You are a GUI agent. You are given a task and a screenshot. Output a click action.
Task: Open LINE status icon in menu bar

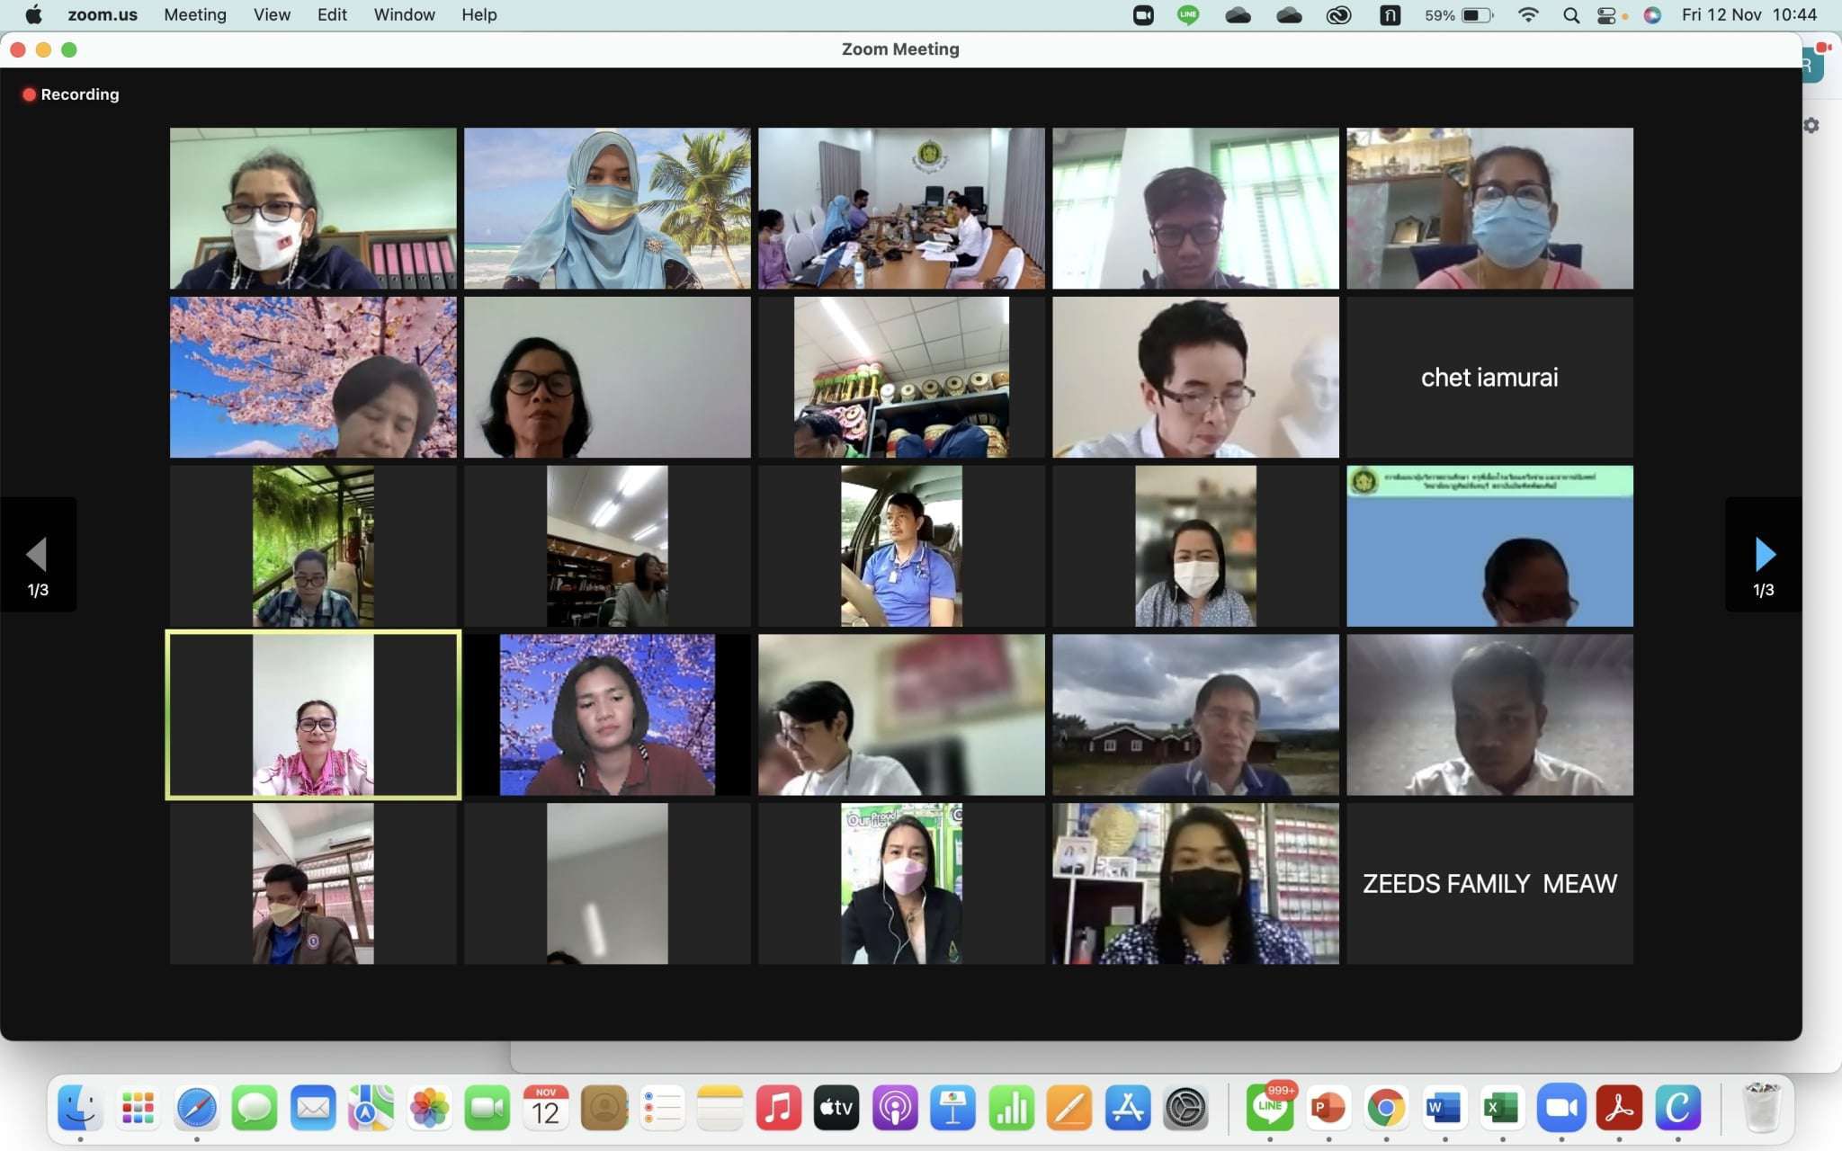(1189, 15)
